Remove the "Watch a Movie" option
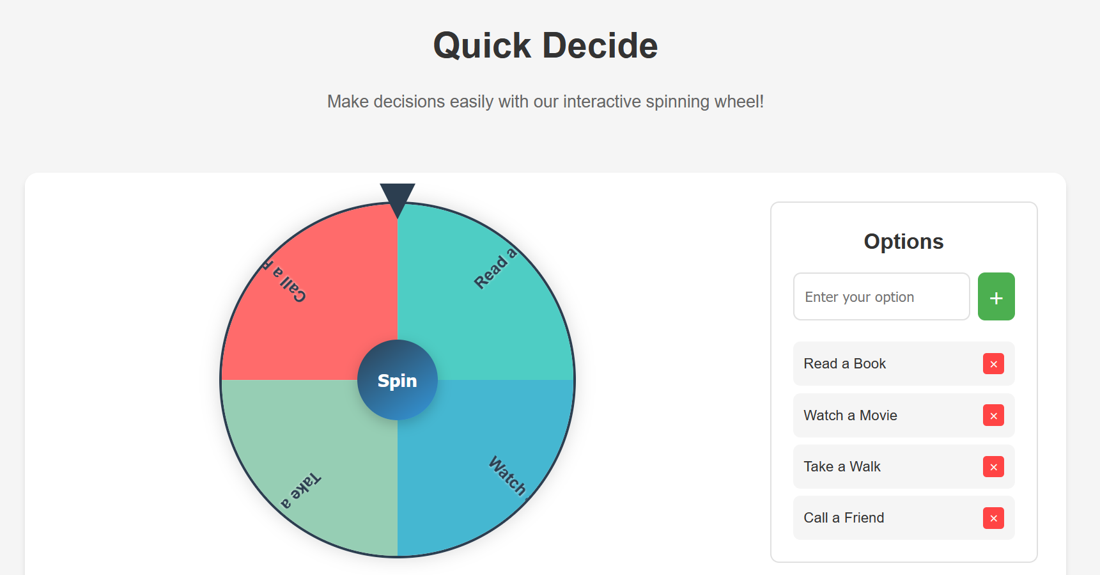Image resolution: width=1100 pixels, height=575 pixels. 993,416
